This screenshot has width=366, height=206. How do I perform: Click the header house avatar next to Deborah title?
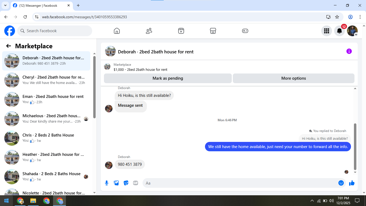click(110, 51)
